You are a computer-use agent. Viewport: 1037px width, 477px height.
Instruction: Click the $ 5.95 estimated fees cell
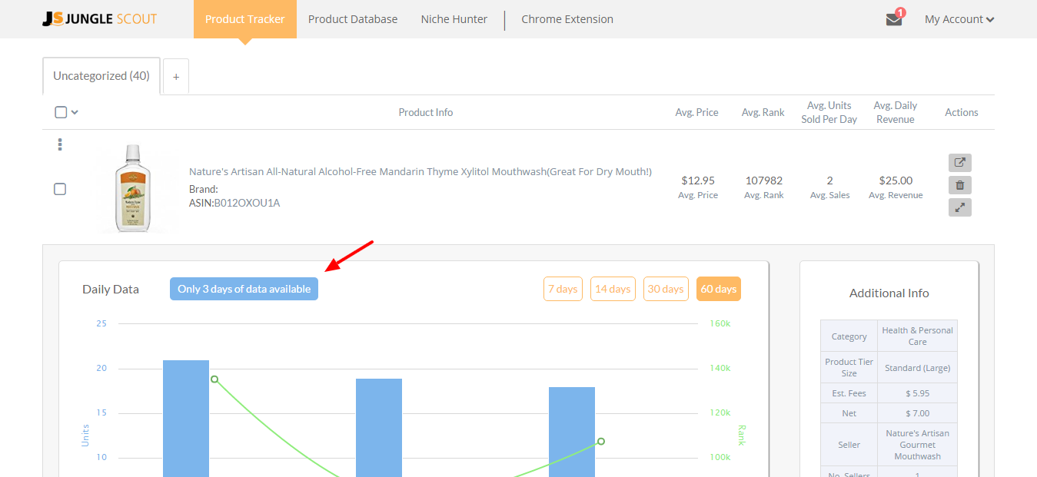click(917, 393)
